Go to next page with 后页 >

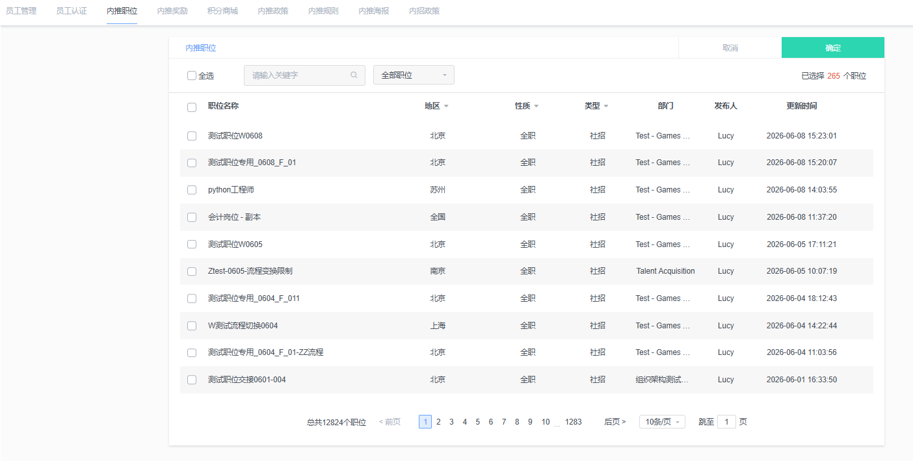point(615,422)
